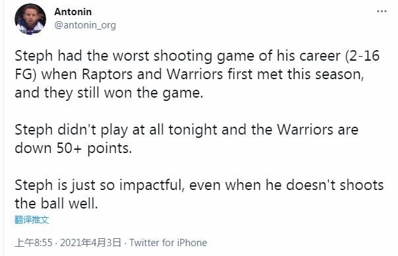Screen dimensions: 398x256
Task: Visit the @antonin_org handle
Action: (x=85, y=25)
